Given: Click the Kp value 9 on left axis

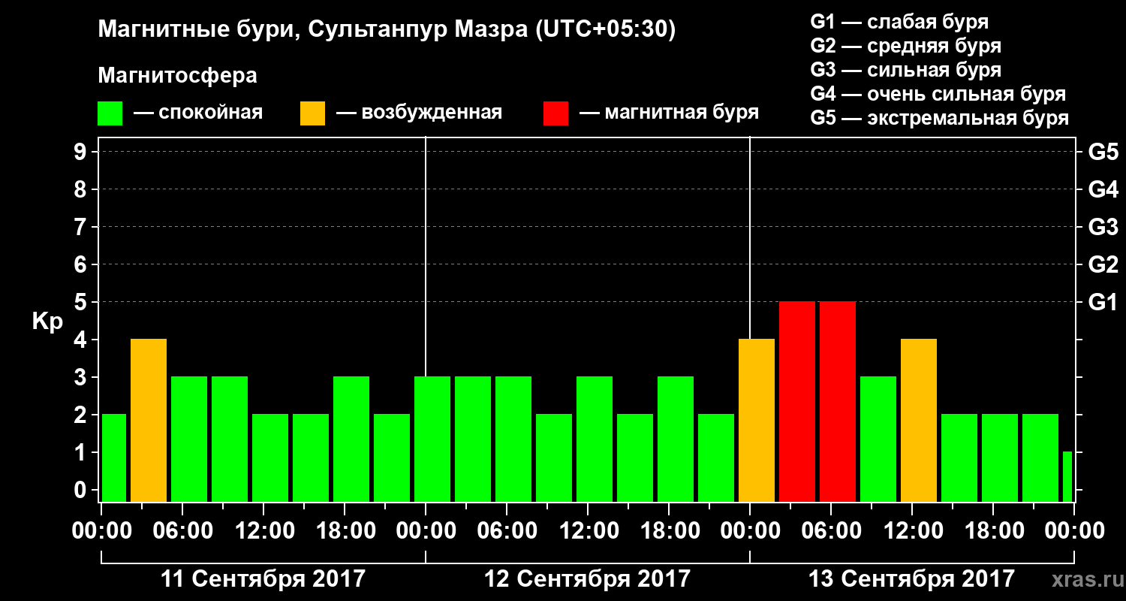Looking at the screenshot, I should point(82,152).
